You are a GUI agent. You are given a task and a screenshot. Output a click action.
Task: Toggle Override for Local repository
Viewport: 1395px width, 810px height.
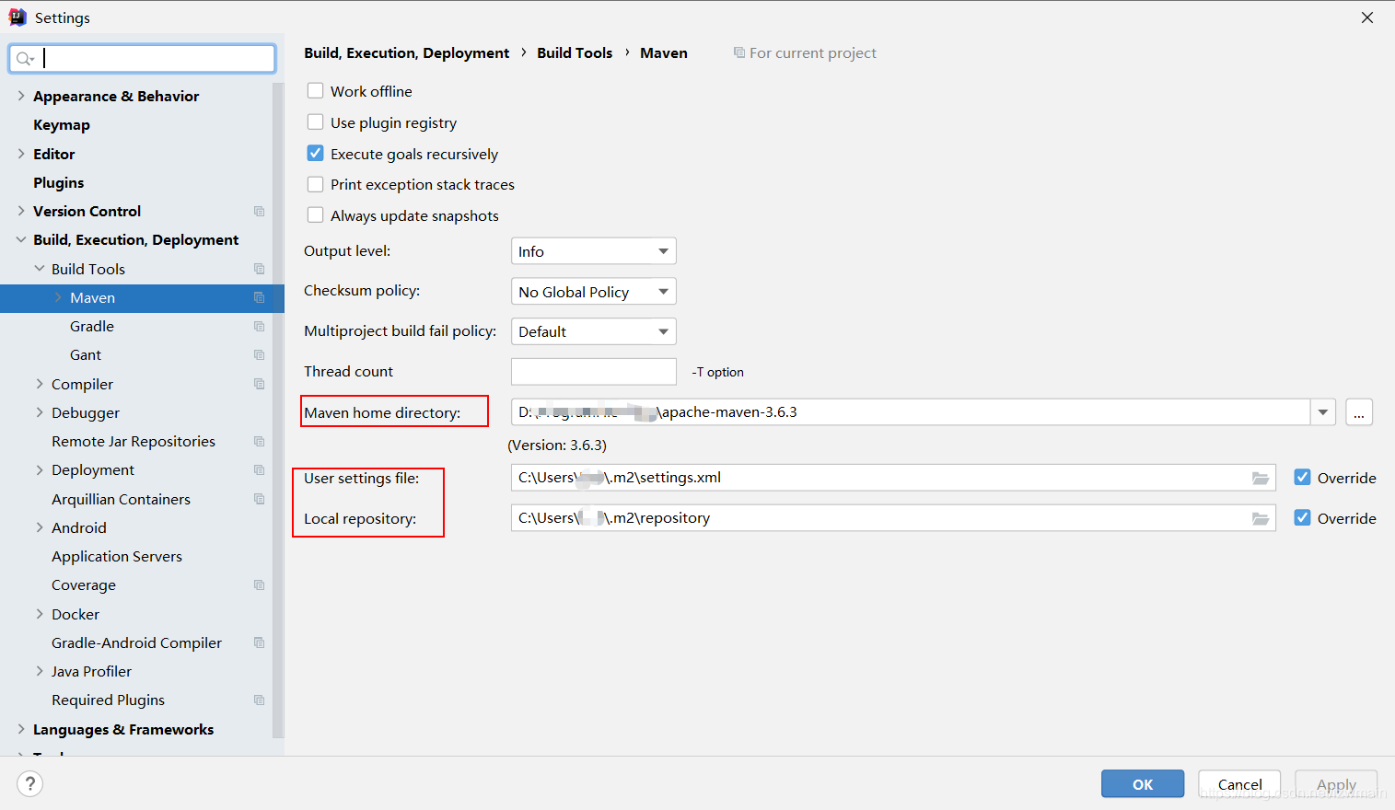click(x=1302, y=517)
